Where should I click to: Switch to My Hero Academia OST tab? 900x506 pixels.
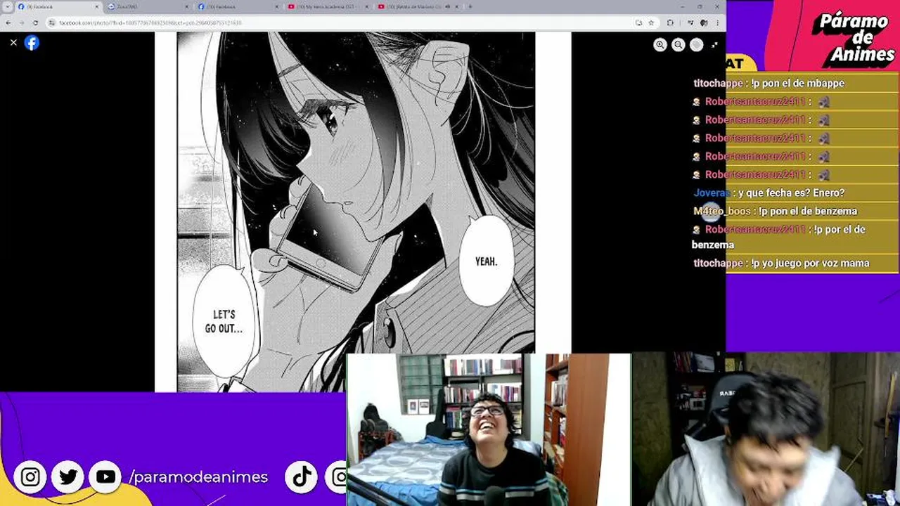[x=328, y=6]
